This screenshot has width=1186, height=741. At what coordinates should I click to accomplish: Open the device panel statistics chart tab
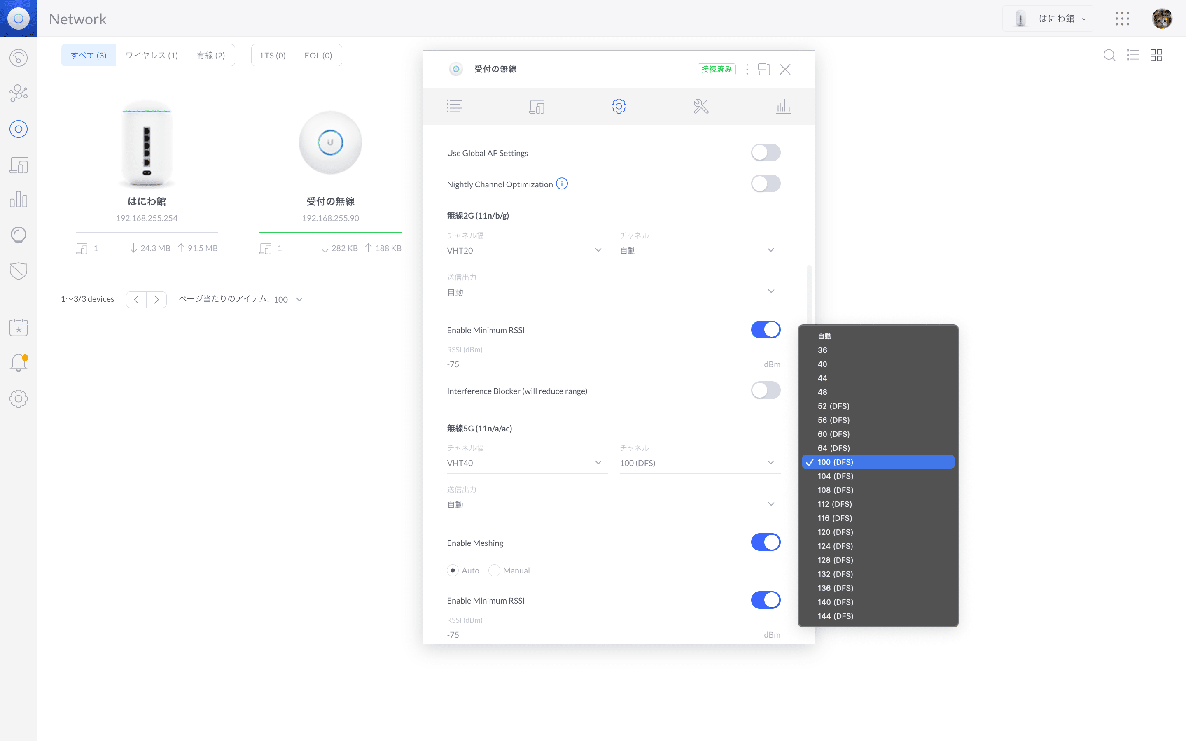click(x=783, y=106)
